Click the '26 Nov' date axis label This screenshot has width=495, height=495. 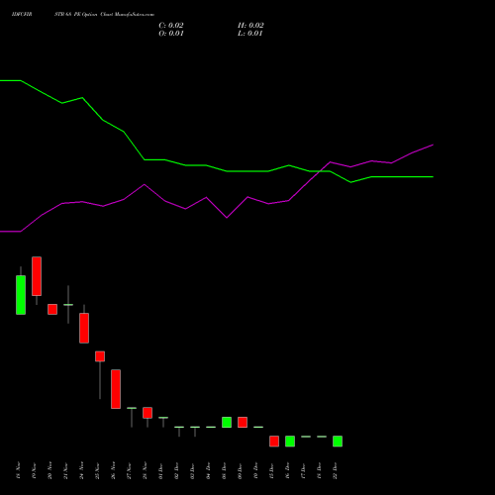(x=113, y=470)
